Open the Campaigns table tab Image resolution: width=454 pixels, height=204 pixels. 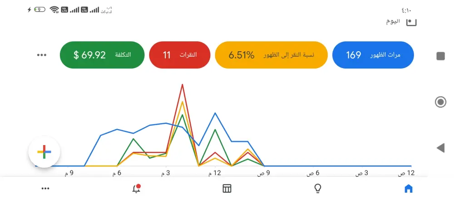tap(227, 189)
